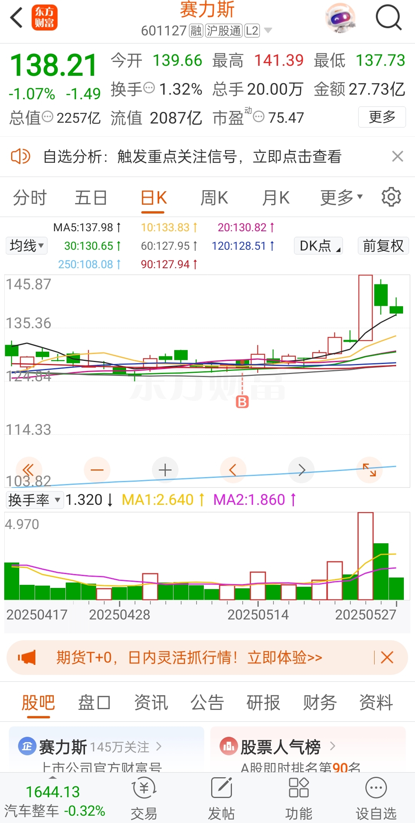Zoom out chart with minus button
This screenshot has width=415, height=823.
coord(97,470)
